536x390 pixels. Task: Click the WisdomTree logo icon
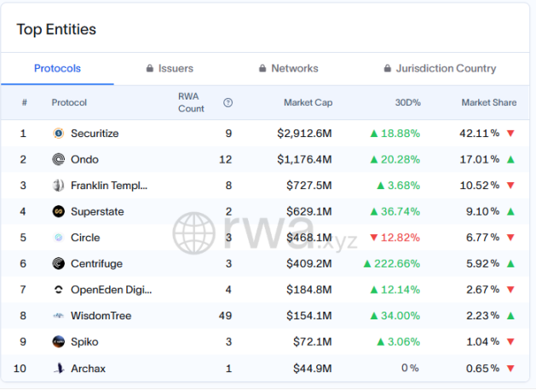[x=59, y=316]
